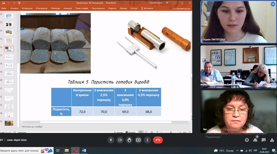Click slide panel scroll-up arrow
The width and height of the screenshot is (277, 154).
(x=18, y=12)
